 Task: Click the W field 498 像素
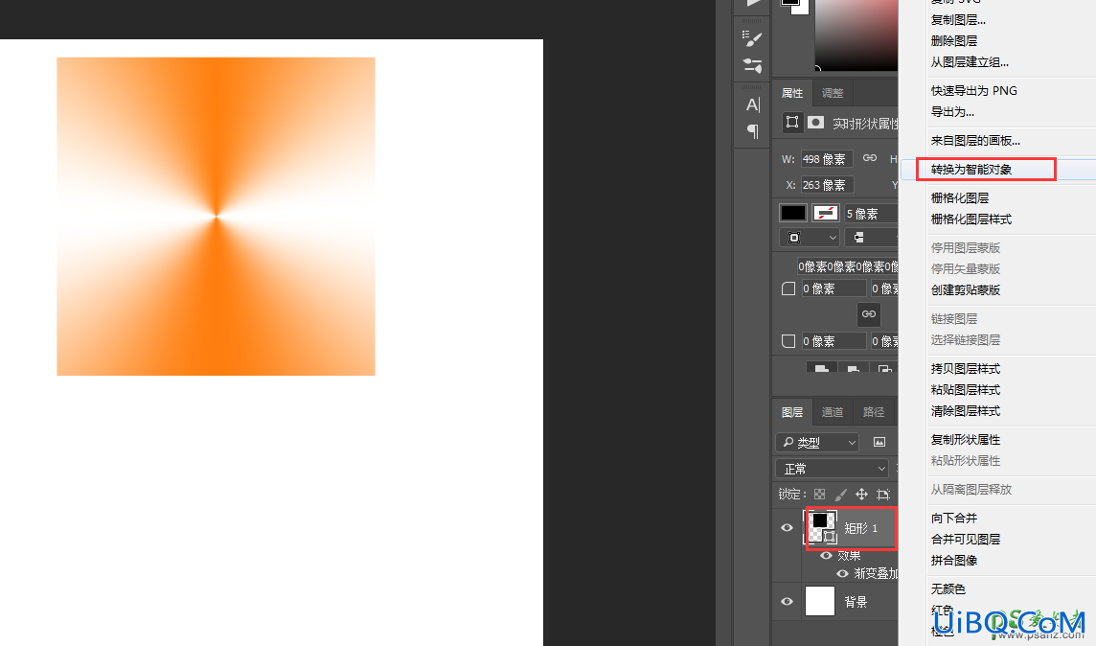coord(826,159)
